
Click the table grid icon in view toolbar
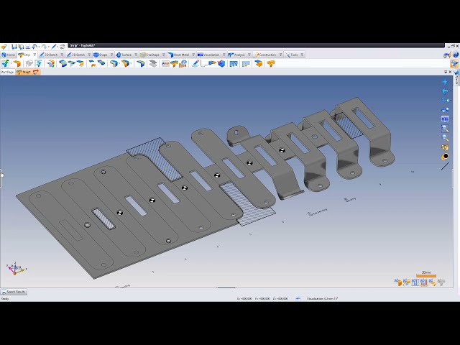445,119
